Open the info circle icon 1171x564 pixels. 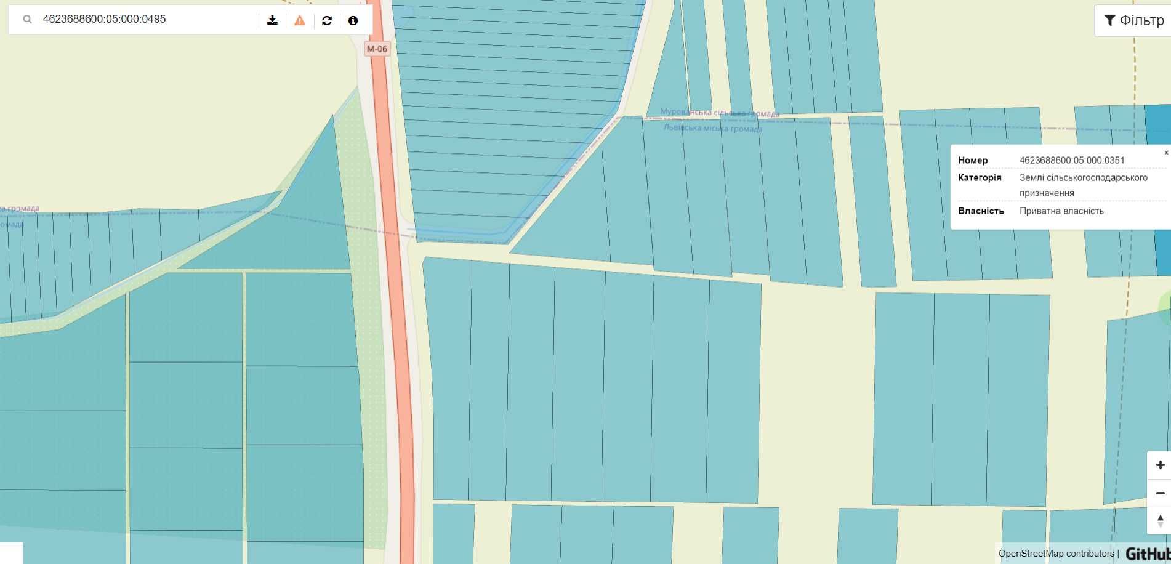click(353, 20)
